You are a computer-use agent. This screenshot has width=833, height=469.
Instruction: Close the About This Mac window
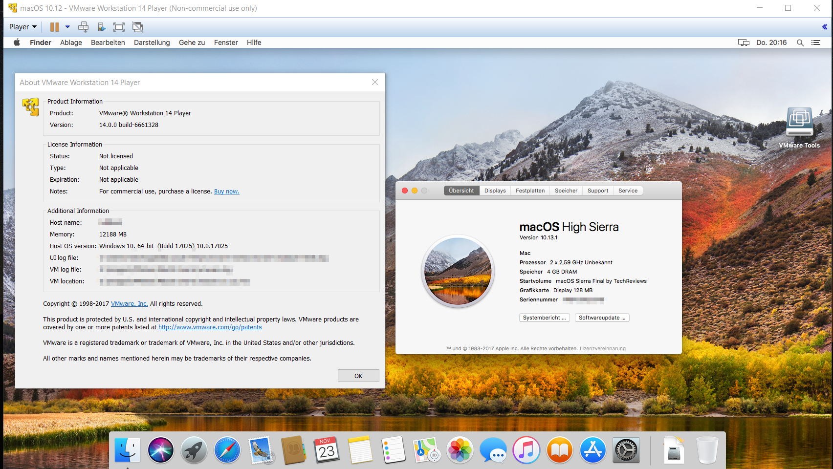point(405,191)
